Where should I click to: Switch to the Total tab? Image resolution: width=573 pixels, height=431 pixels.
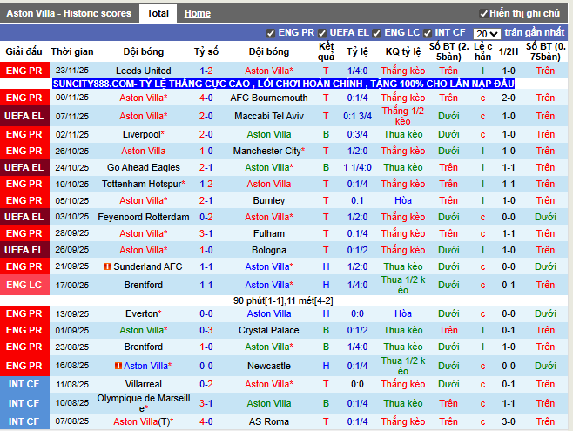[158, 14]
